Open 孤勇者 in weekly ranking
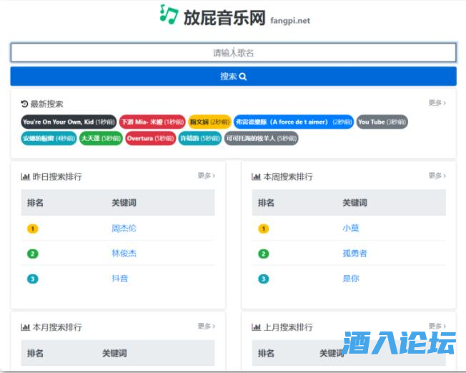 coord(355,253)
